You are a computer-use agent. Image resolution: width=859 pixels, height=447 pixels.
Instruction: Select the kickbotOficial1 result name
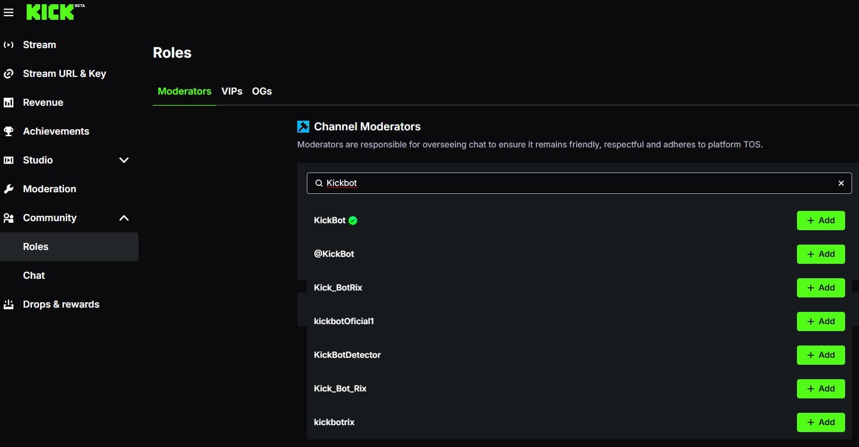click(x=344, y=321)
